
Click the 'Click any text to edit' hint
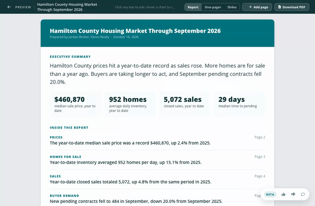pyautogui.click(x=145, y=7)
